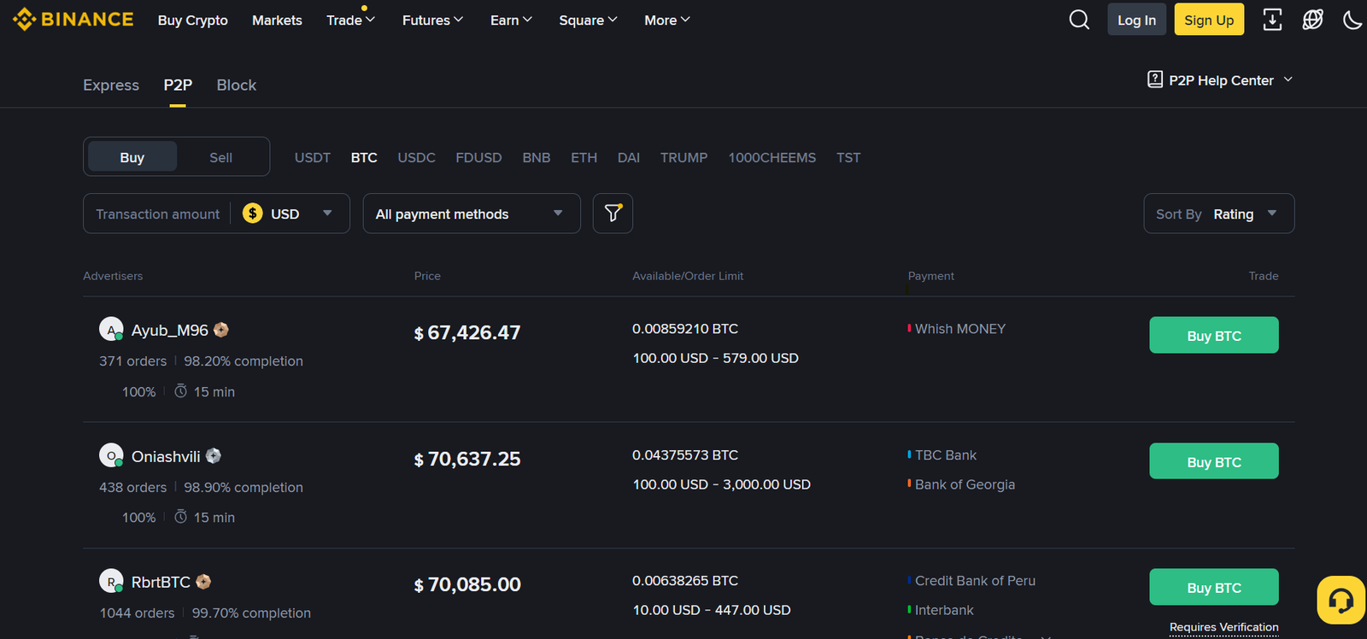This screenshot has height=639, width=1367.
Task: Open the Earn menu dropdown
Action: coord(511,20)
